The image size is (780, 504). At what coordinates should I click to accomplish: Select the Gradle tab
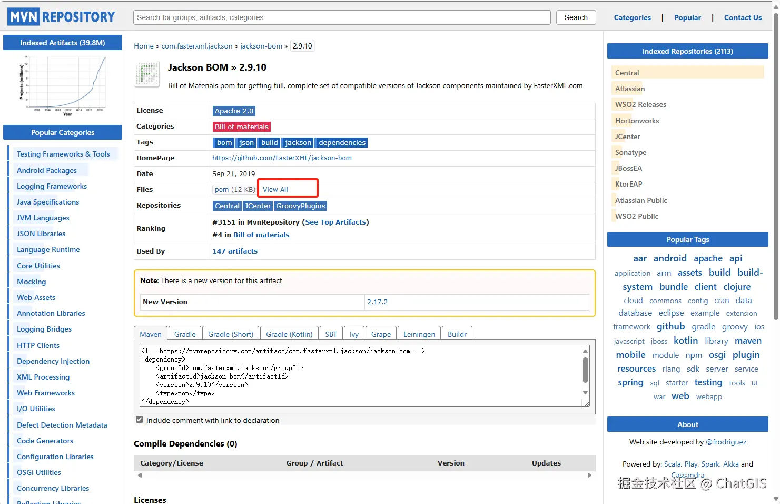[x=185, y=334]
